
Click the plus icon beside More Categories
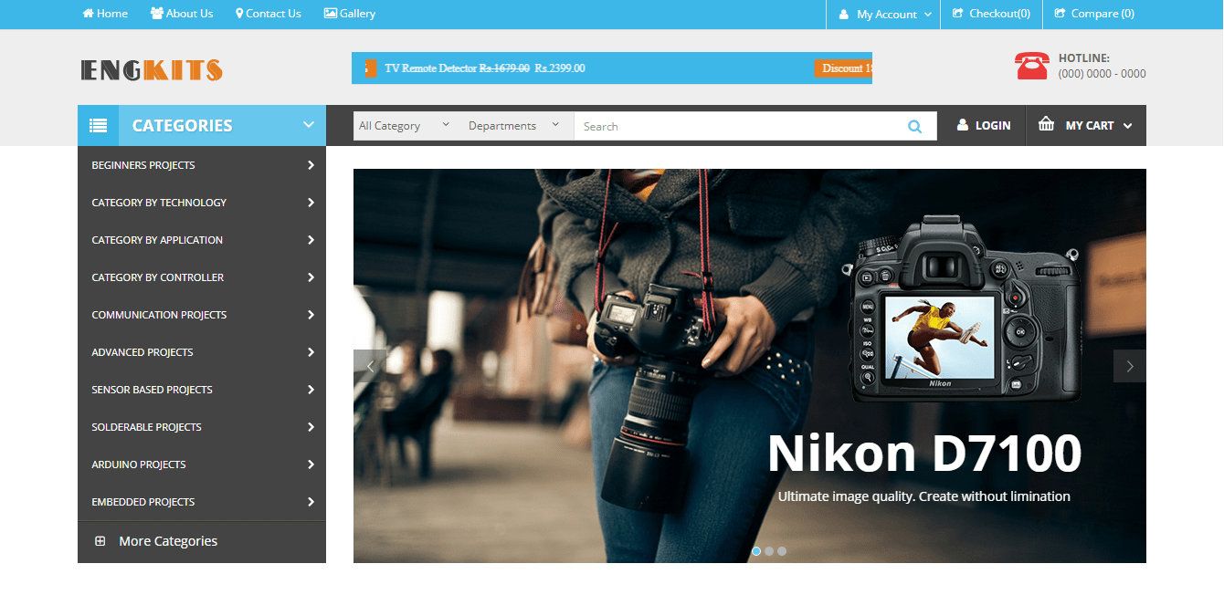click(100, 541)
